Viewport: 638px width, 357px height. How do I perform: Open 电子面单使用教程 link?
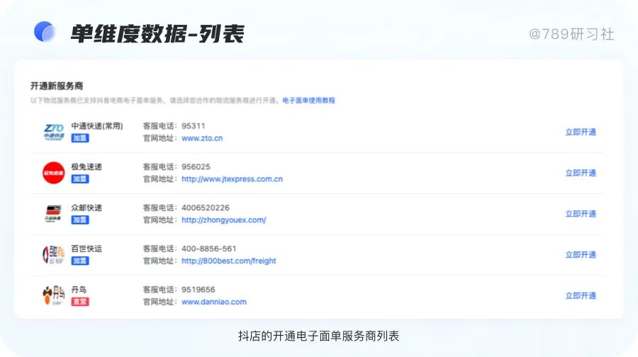coord(308,101)
